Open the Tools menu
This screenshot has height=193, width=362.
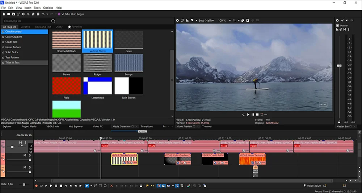[x=37, y=8]
